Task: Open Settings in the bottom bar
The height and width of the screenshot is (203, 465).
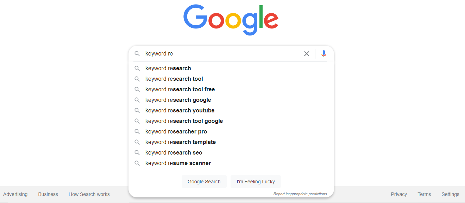Action: click(450, 194)
